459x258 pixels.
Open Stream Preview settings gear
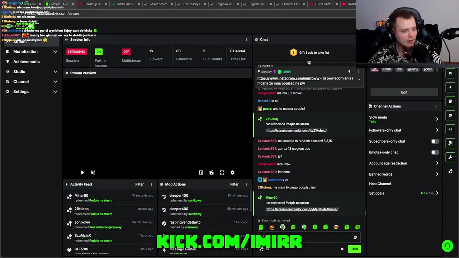pyautogui.click(x=232, y=173)
